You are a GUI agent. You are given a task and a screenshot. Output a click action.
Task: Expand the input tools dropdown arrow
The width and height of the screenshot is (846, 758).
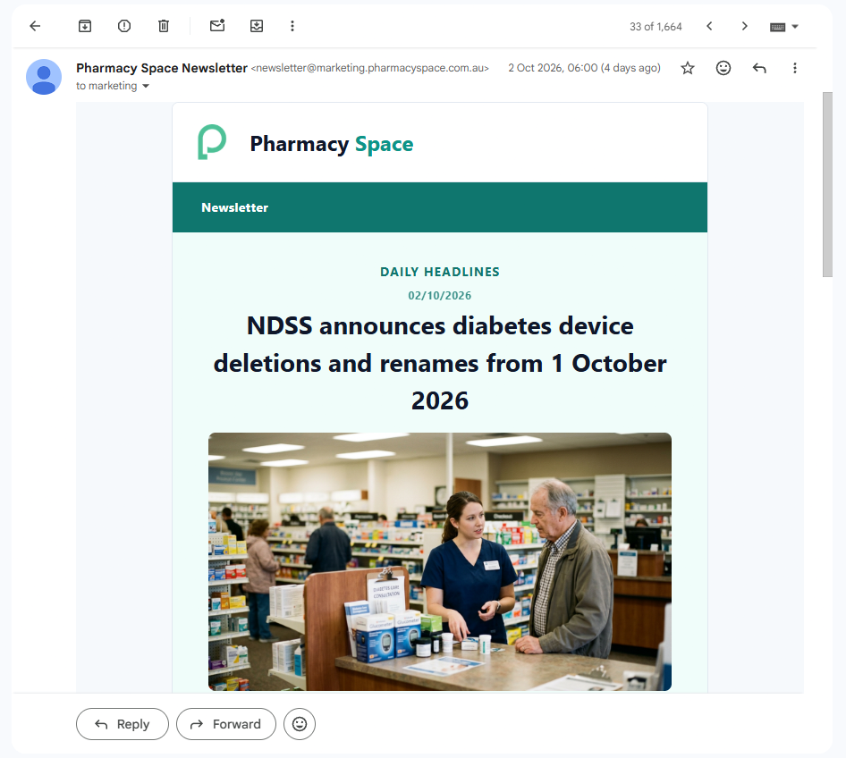(x=795, y=27)
